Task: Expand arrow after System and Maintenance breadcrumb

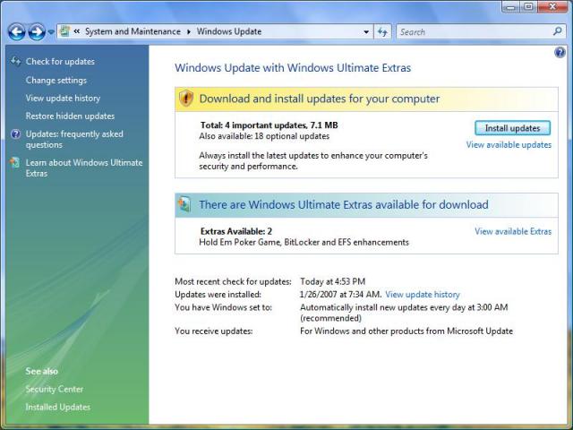Action: pos(189,32)
